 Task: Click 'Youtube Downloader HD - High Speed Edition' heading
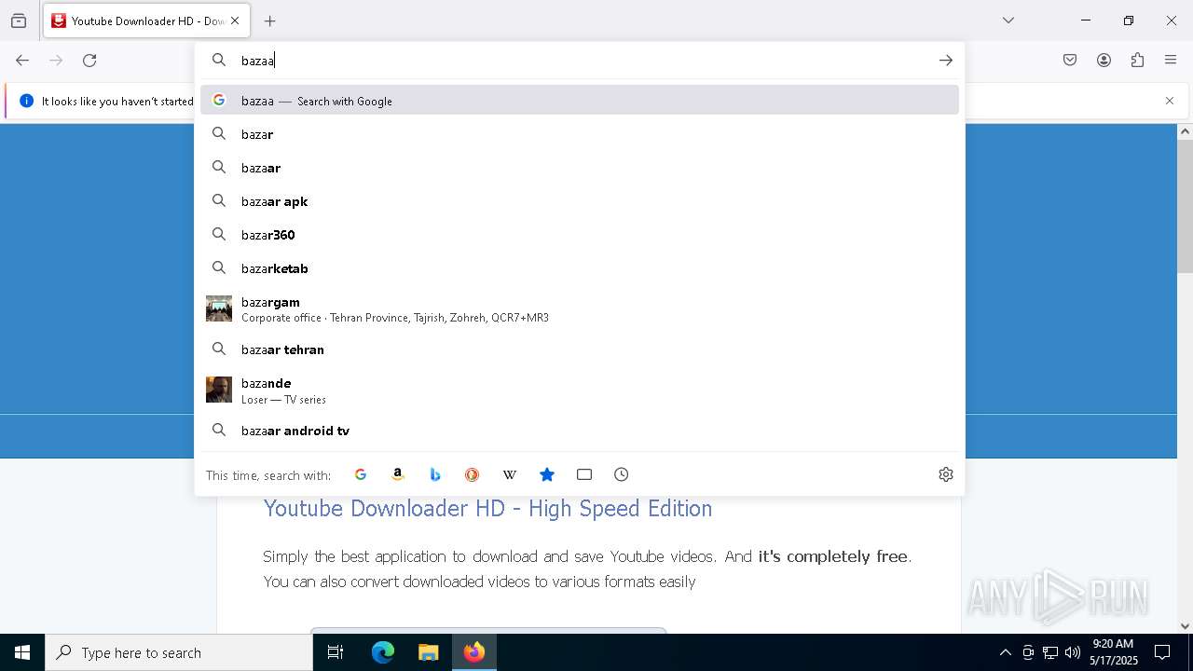pos(487,508)
